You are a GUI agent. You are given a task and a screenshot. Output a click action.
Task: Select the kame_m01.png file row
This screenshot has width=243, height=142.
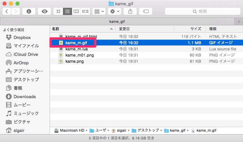coord(80,55)
